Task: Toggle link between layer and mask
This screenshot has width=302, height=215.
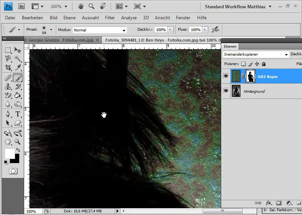Action: [243, 76]
